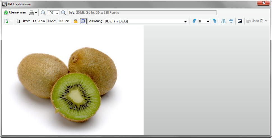Flip the image vertically
Image resolution: width=272 pixels, height=138 pixels.
pos(231,21)
